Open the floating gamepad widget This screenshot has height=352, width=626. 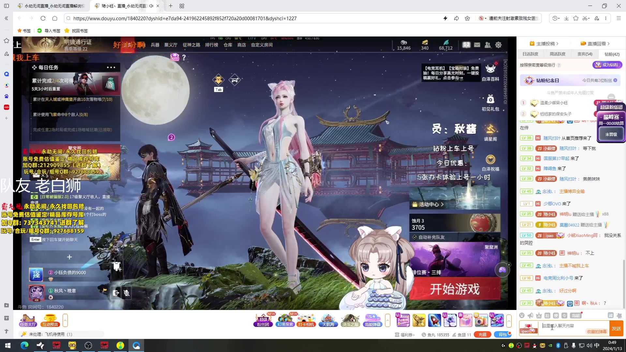click(502, 270)
